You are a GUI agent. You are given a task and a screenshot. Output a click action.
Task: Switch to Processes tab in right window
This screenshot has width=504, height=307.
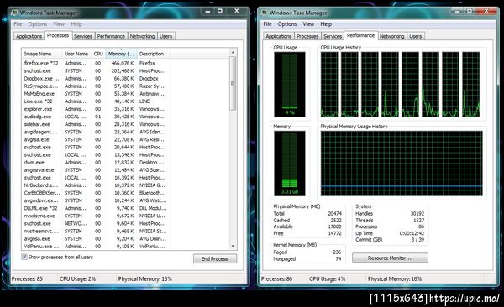pos(307,36)
